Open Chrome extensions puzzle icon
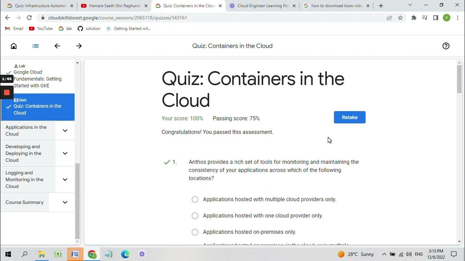Image resolution: width=465 pixels, height=261 pixels. (414, 18)
